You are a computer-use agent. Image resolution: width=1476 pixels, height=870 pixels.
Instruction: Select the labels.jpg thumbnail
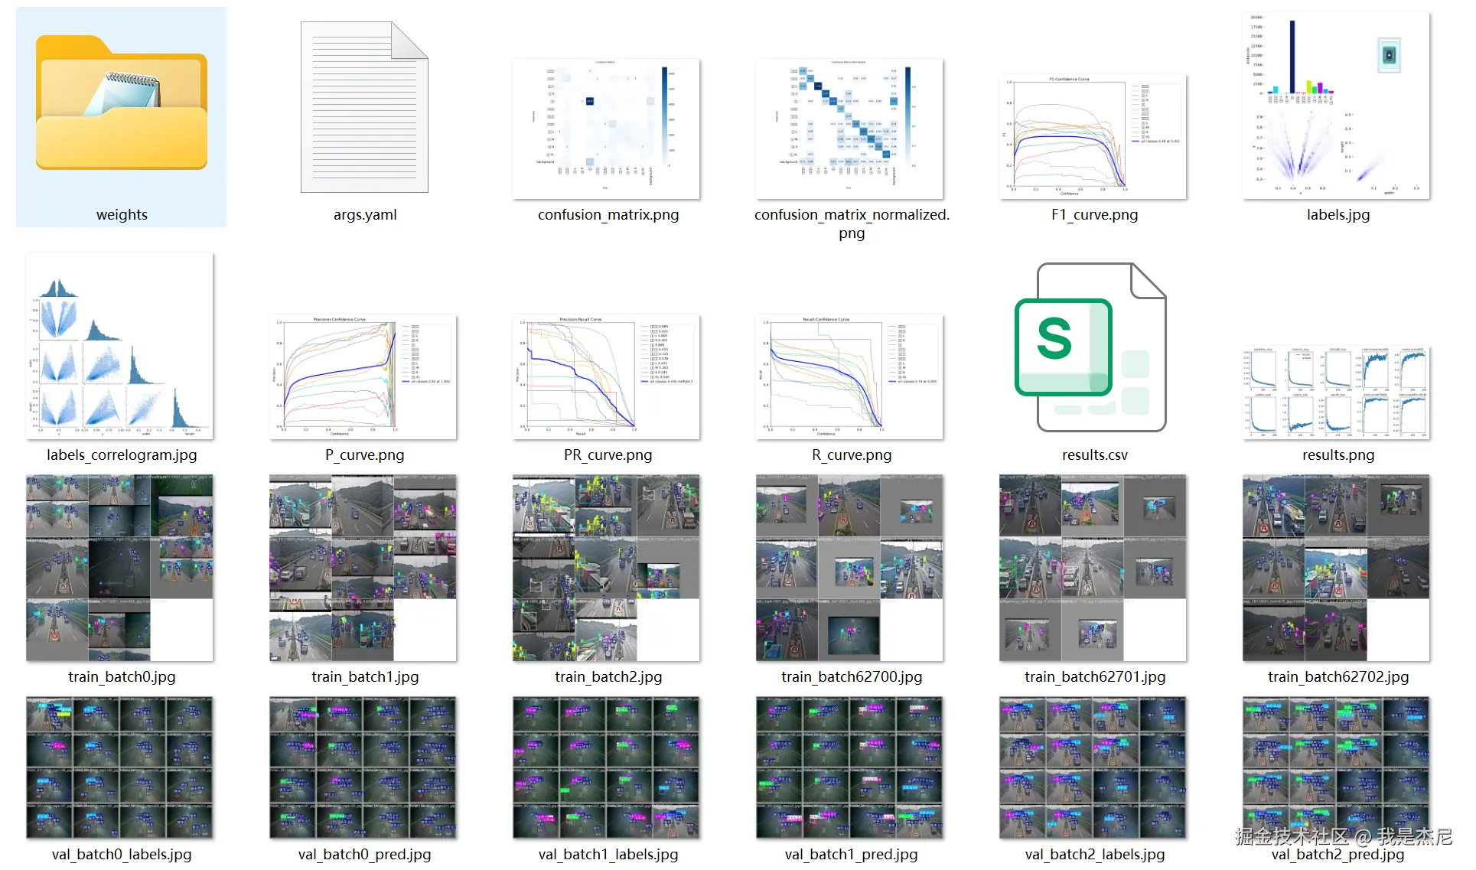pyautogui.click(x=1336, y=106)
